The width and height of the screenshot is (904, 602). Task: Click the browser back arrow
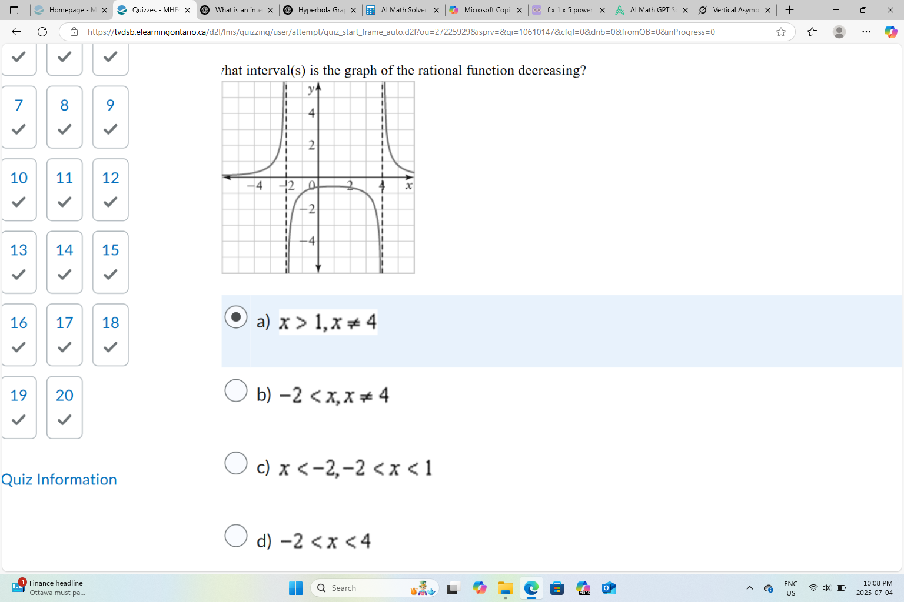pos(14,32)
